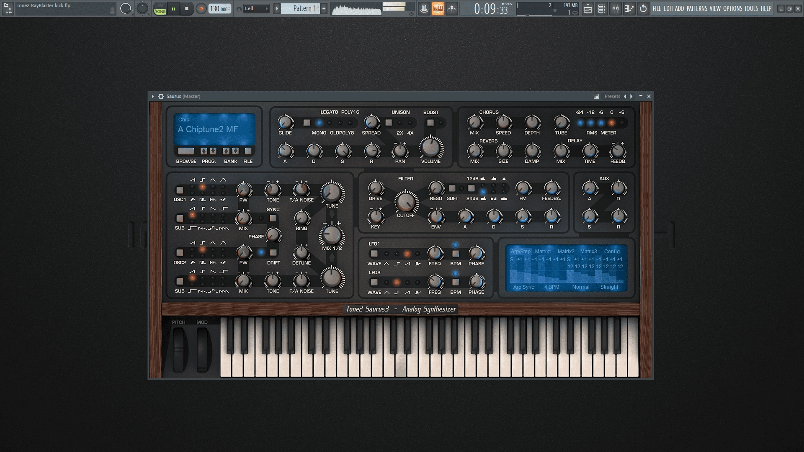Toggle the DRIFT button
This screenshot has height=452, width=804.
click(273, 253)
